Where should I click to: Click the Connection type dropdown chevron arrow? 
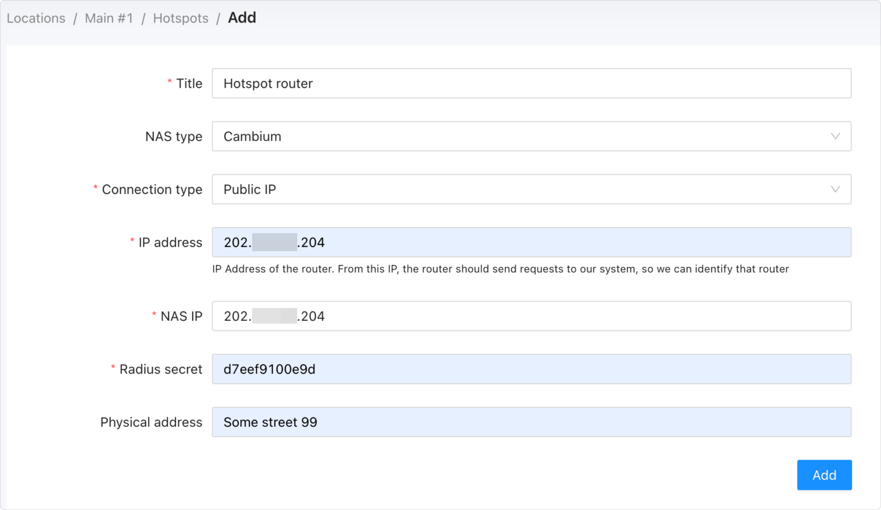click(x=835, y=189)
